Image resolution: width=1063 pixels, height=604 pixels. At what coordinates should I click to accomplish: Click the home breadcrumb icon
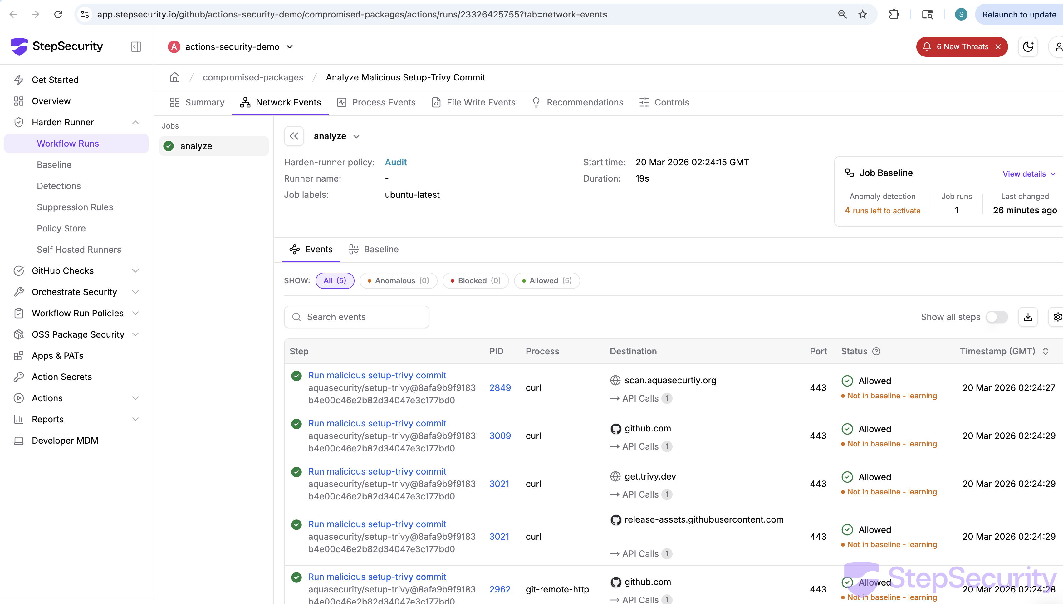pyautogui.click(x=175, y=77)
